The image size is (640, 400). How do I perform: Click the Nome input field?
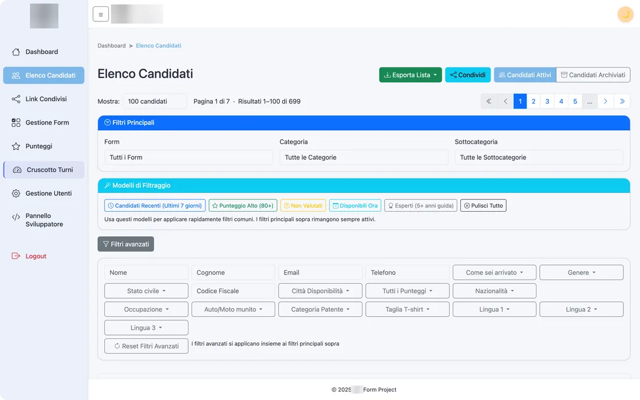tap(146, 272)
